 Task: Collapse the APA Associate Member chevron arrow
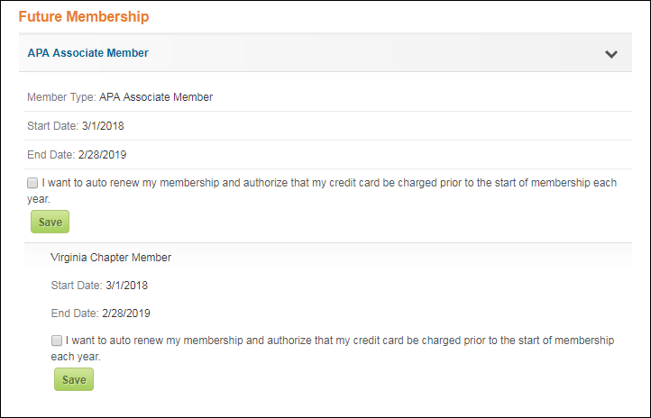(x=611, y=54)
